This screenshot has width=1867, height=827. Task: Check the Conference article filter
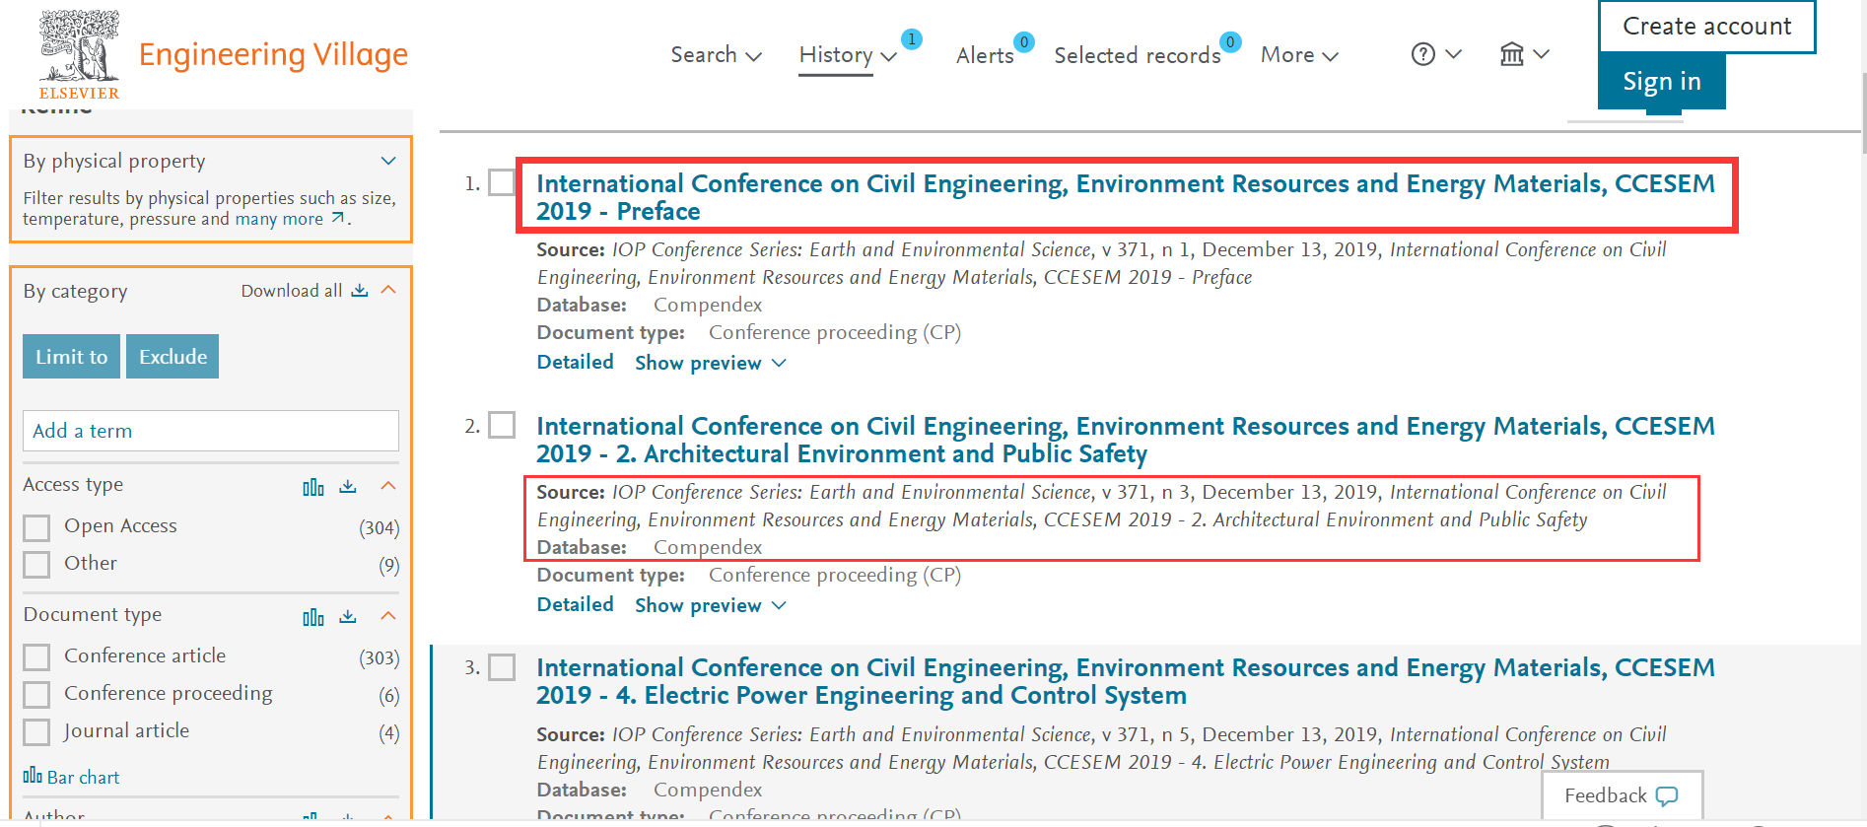tap(36, 657)
